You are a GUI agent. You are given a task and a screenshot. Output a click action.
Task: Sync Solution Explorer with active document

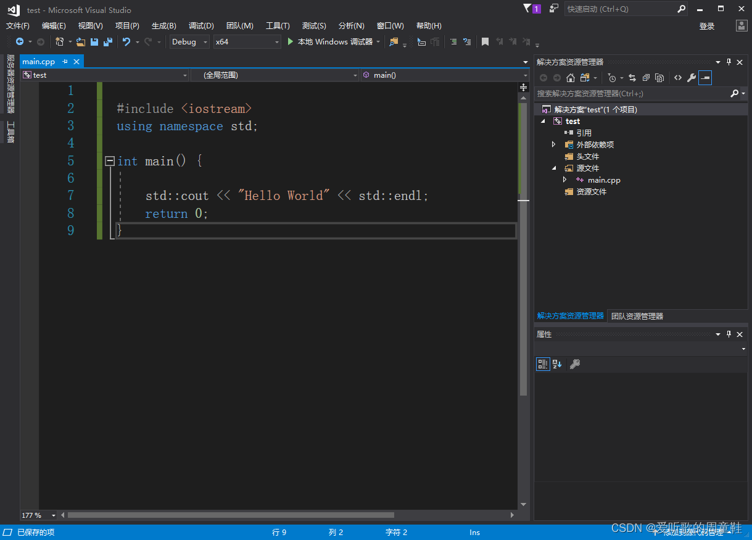[x=633, y=78]
